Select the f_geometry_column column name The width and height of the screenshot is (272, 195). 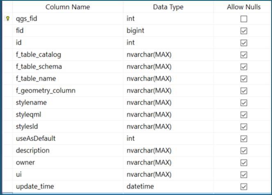click(68, 91)
